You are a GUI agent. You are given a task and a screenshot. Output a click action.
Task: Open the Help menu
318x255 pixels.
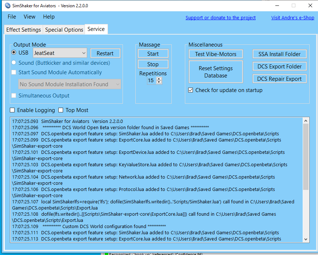click(x=49, y=17)
